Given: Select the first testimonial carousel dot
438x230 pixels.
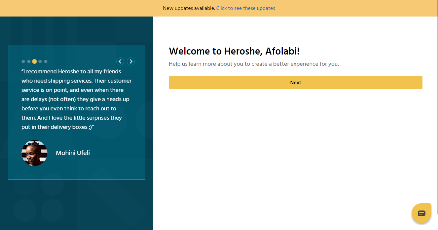Looking at the screenshot, I should 23,61.
